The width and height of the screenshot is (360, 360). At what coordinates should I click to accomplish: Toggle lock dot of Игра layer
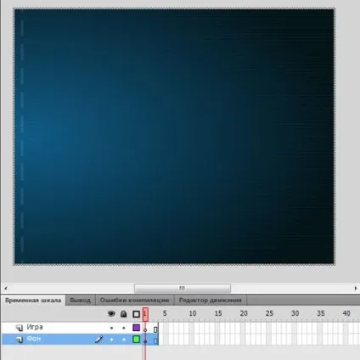[x=124, y=328]
